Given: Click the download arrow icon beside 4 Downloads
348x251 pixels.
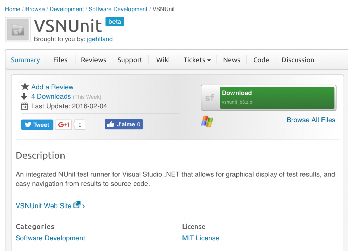Looking at the screenshot, I should [x=24, y=96].
